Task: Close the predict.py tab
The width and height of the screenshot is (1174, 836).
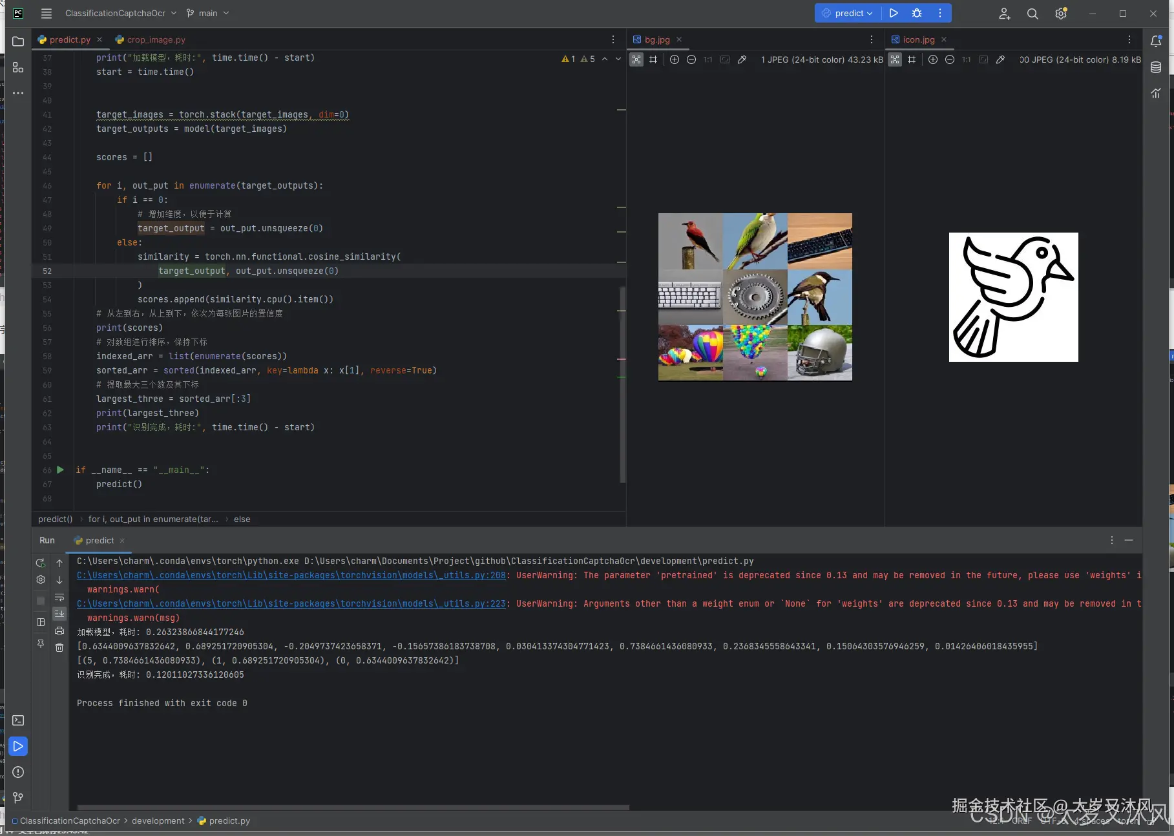Action: click(x=100, y=39)
